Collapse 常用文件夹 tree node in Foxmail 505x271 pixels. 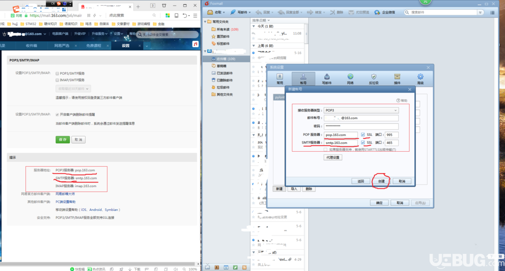tap(205, 22)
